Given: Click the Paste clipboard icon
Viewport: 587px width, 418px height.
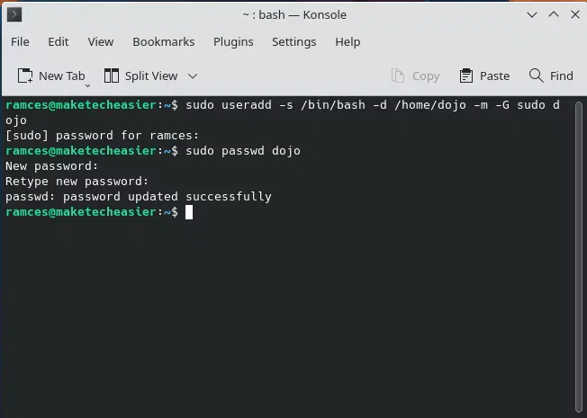Looking at the screenshot, I should (x=466, y=76).
